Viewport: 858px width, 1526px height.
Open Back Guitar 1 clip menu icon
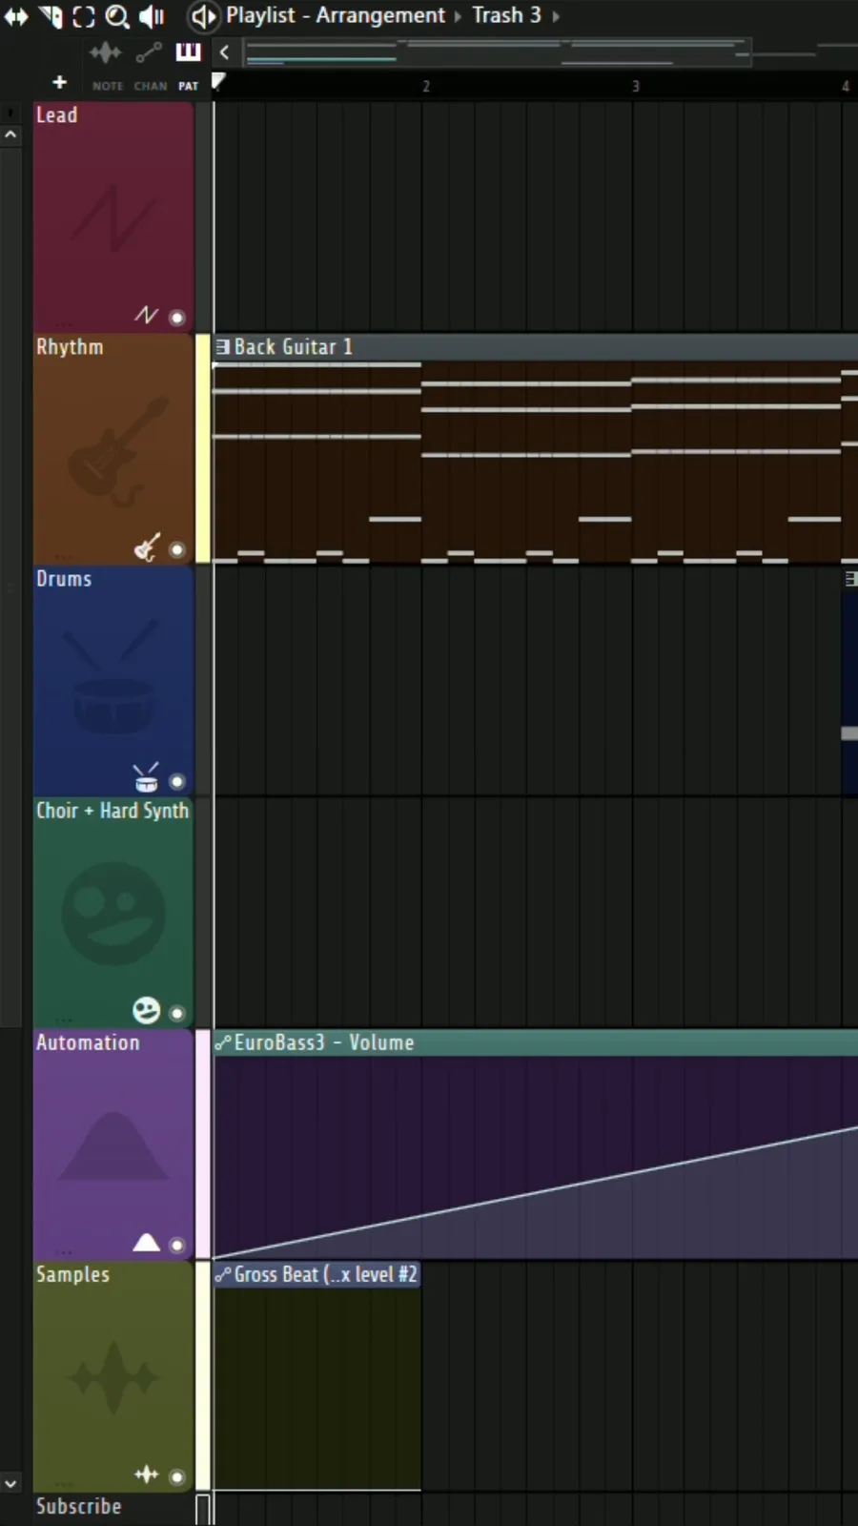click(222, 346)
